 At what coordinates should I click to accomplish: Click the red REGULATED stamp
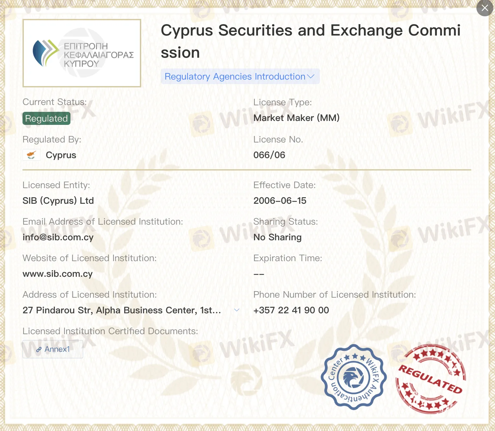click(430, 379)
